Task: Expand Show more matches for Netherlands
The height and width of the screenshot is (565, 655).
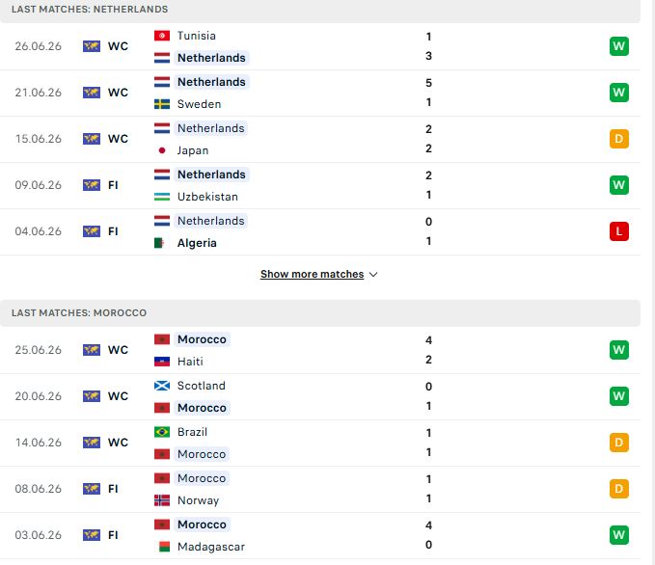Action: click(x=312, y=275)
